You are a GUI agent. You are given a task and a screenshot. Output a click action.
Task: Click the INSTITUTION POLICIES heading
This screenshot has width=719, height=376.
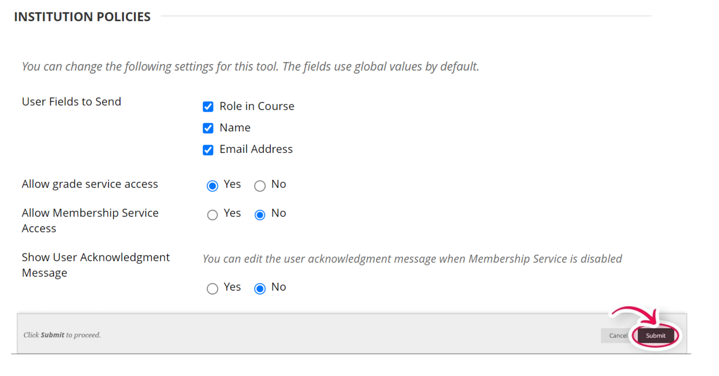(82, 17)
